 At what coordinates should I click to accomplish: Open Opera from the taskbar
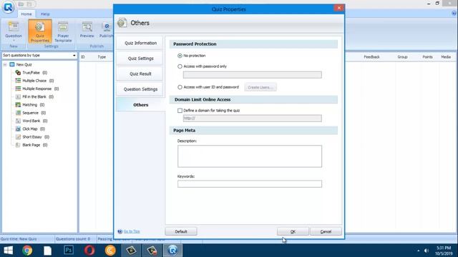click(x=89, y=251)
